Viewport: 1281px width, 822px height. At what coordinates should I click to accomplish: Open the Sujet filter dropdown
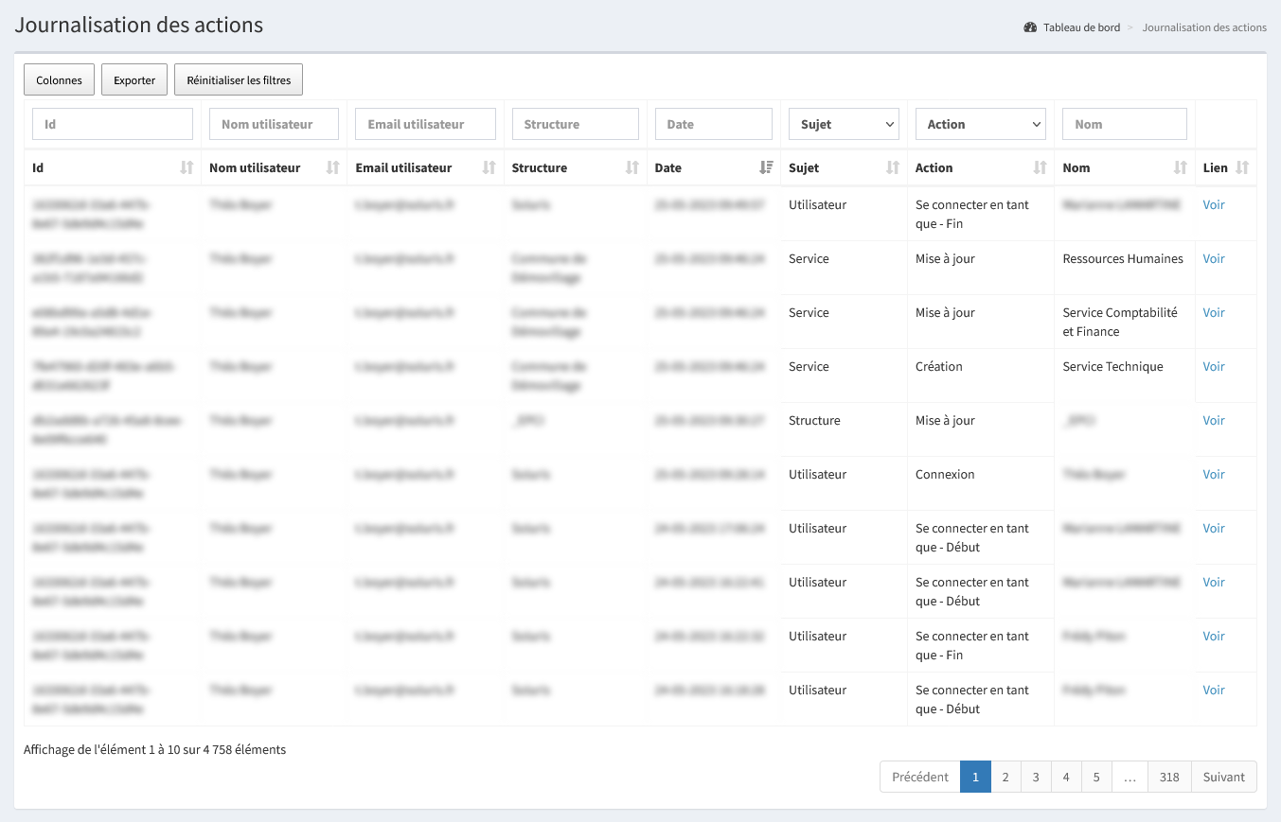pos(844,124)
